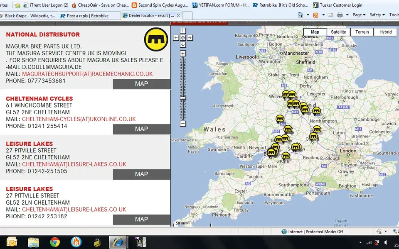
Task: Open a new blank browser tab
Action: click(187, 16)
